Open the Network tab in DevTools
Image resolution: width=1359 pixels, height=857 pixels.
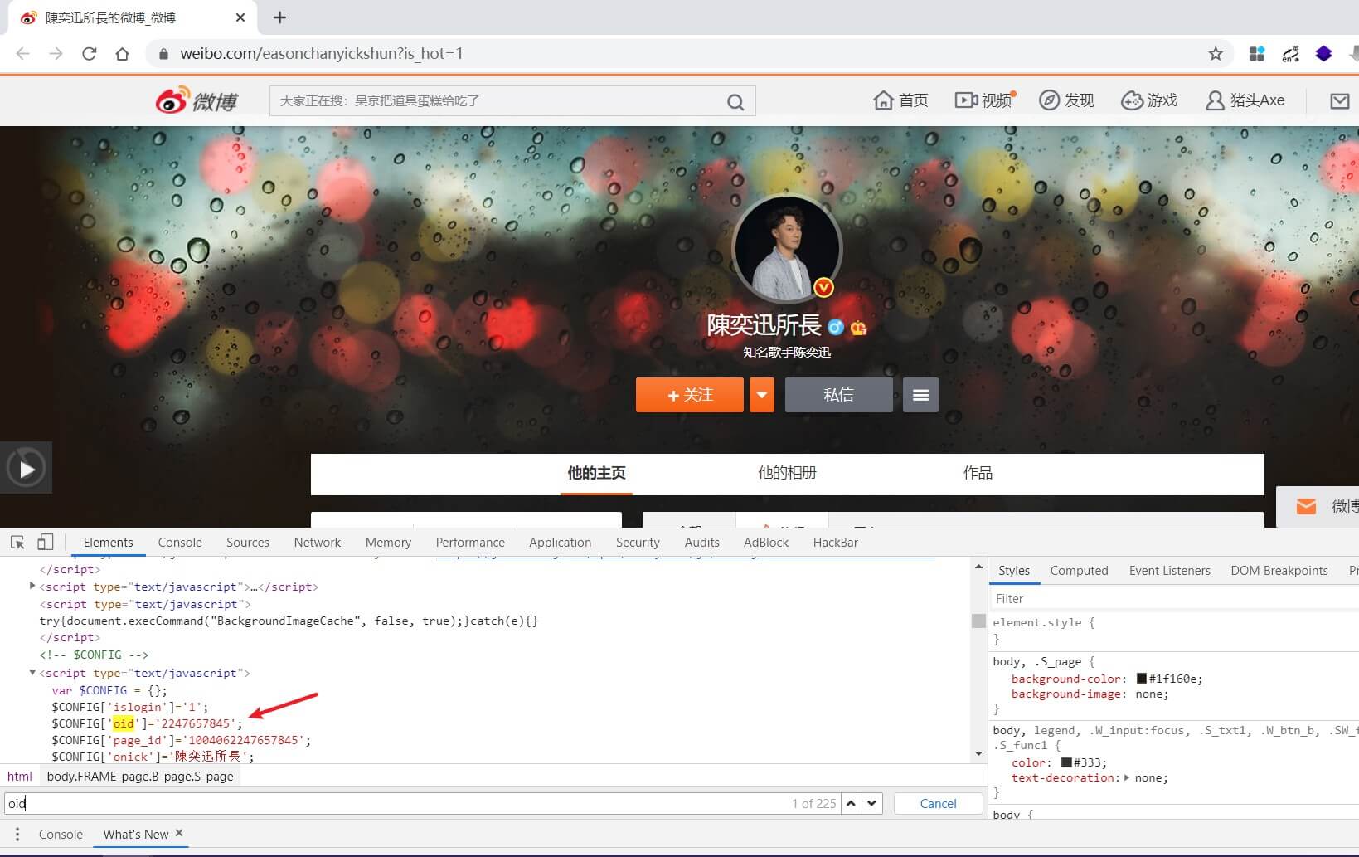318,543
